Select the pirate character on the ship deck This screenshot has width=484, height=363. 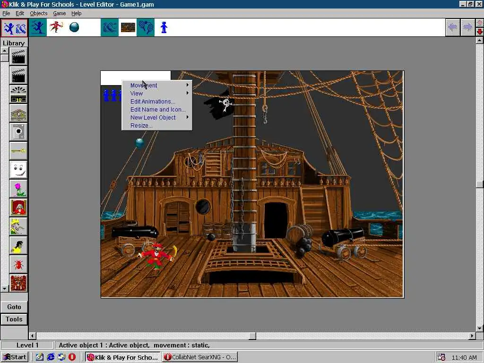coord(157,256)
